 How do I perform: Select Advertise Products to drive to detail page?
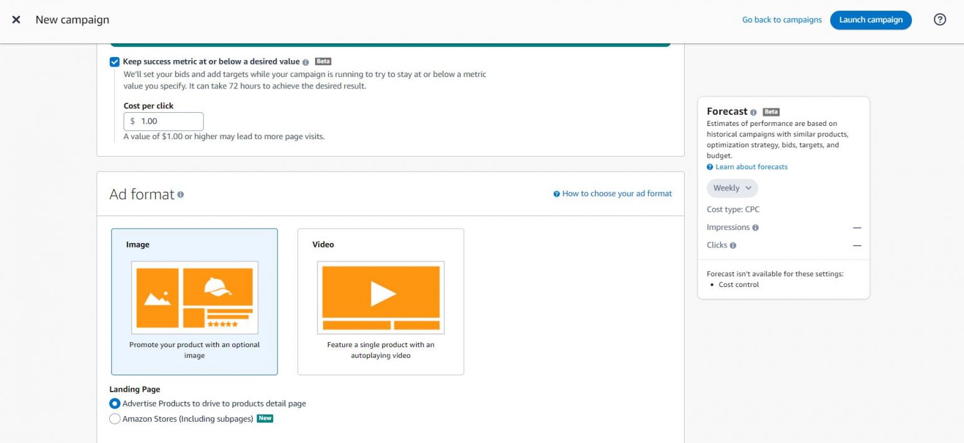click(x=115, y=404)
